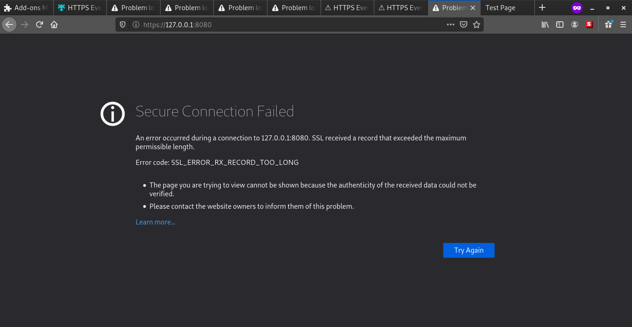Open a new tab with plus
The height and width of the screenshot is (327, 632).
[542, 8]
